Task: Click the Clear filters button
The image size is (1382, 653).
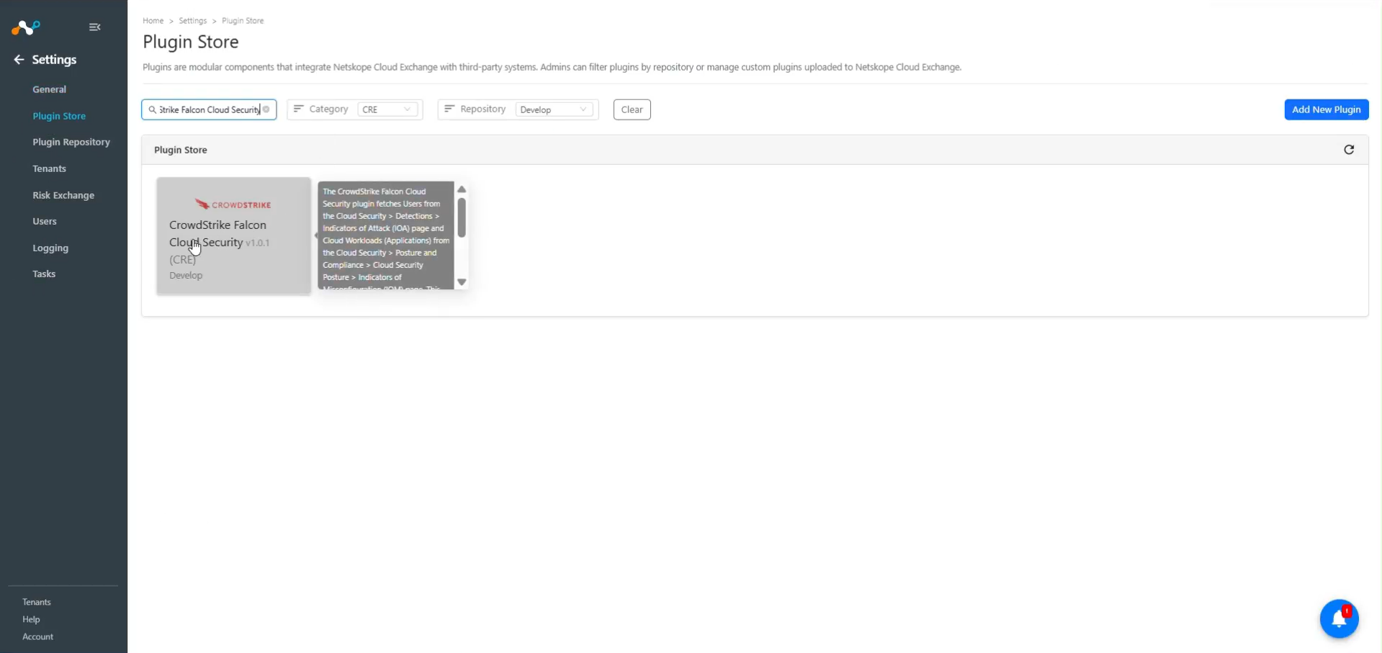Action: pos(632,109)
